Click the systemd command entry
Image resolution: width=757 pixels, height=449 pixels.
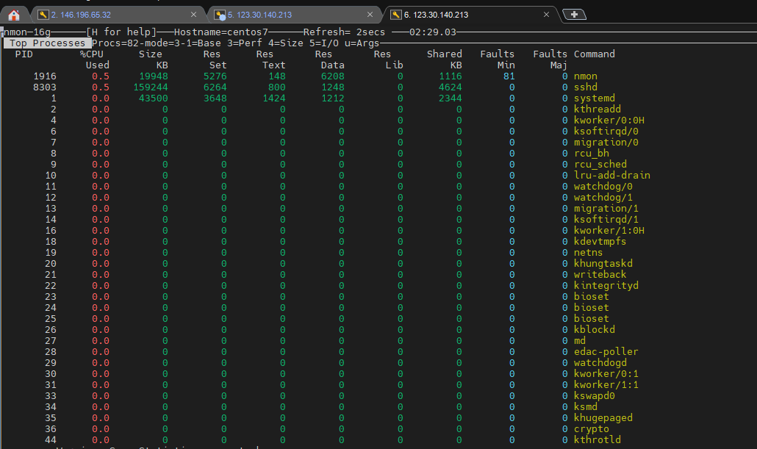[x=594, y=98]
